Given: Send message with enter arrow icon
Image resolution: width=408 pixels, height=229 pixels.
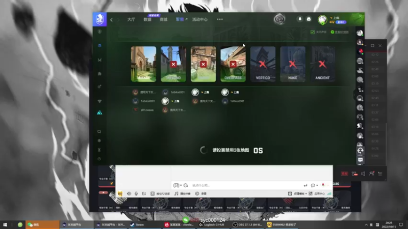Looking at the screenshot, I should pos(305,185).
